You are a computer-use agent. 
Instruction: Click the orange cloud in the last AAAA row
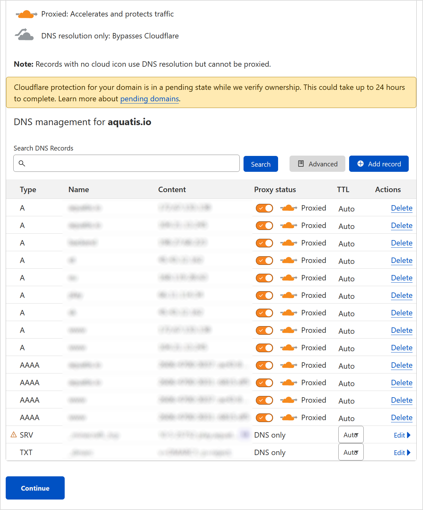coord(289,418)
